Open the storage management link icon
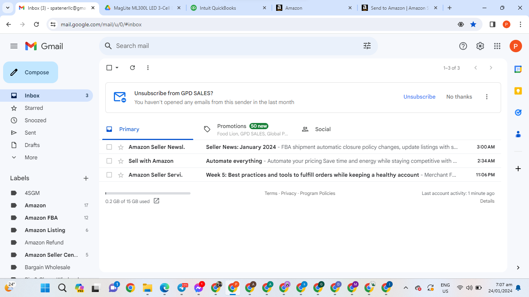Viewport: 529px width, 297px height. tap(156, 201)
